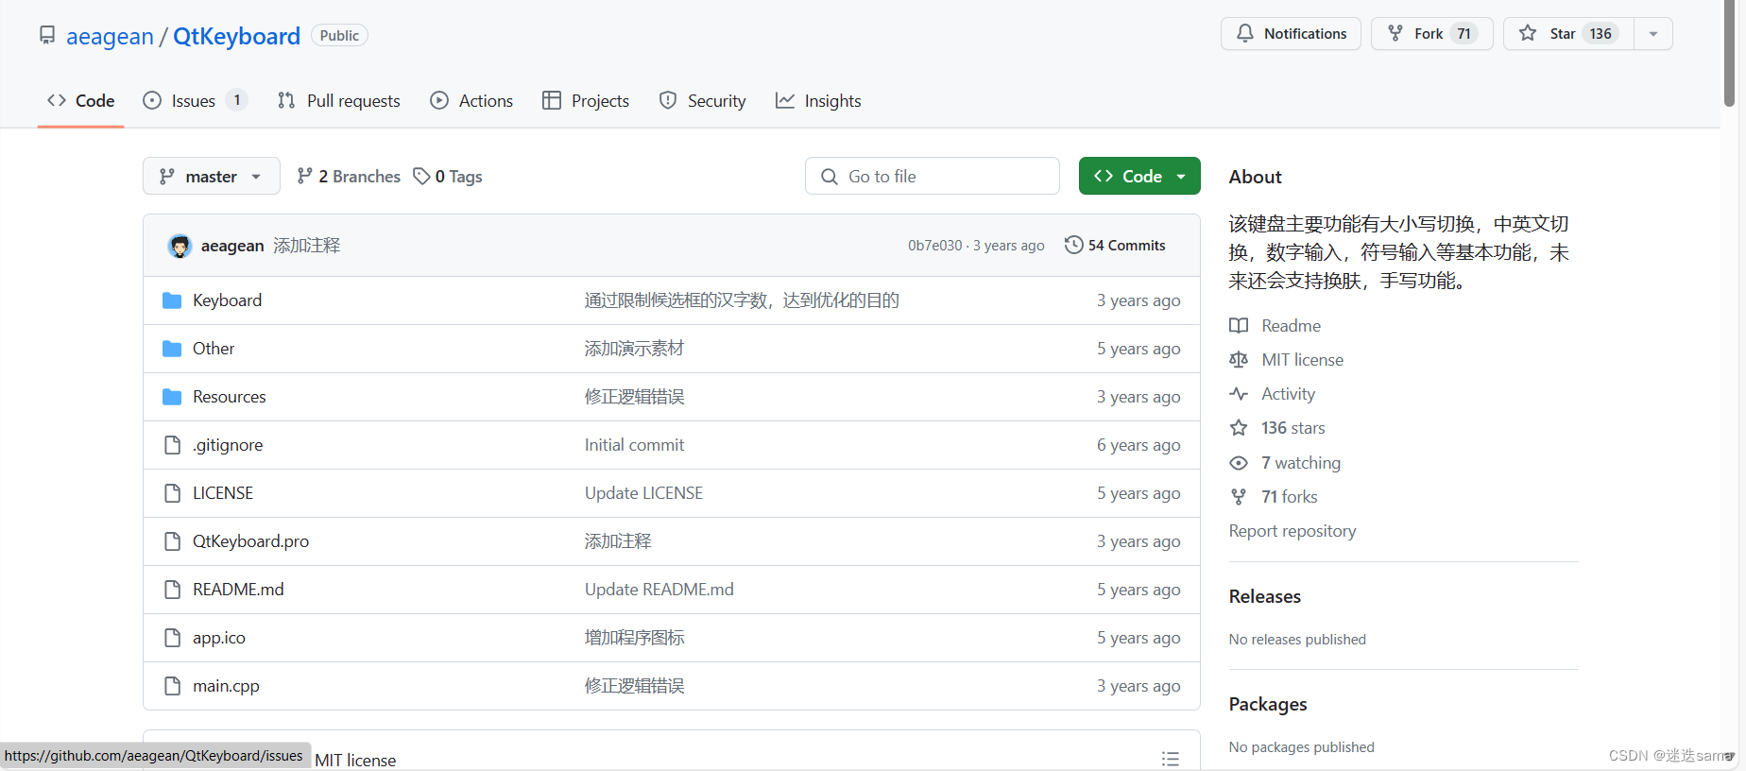Click the Report repository link
The height and width of the screenshot is (771, 1746).
[1292, 531]
